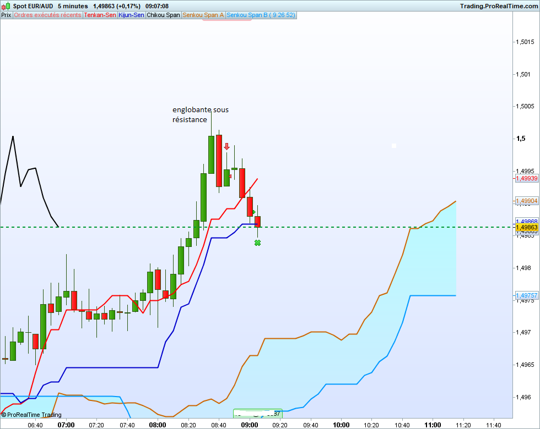Click the 1,496 price axis label
This screenshot has width=540, height=429.
[x=523, y=397]
